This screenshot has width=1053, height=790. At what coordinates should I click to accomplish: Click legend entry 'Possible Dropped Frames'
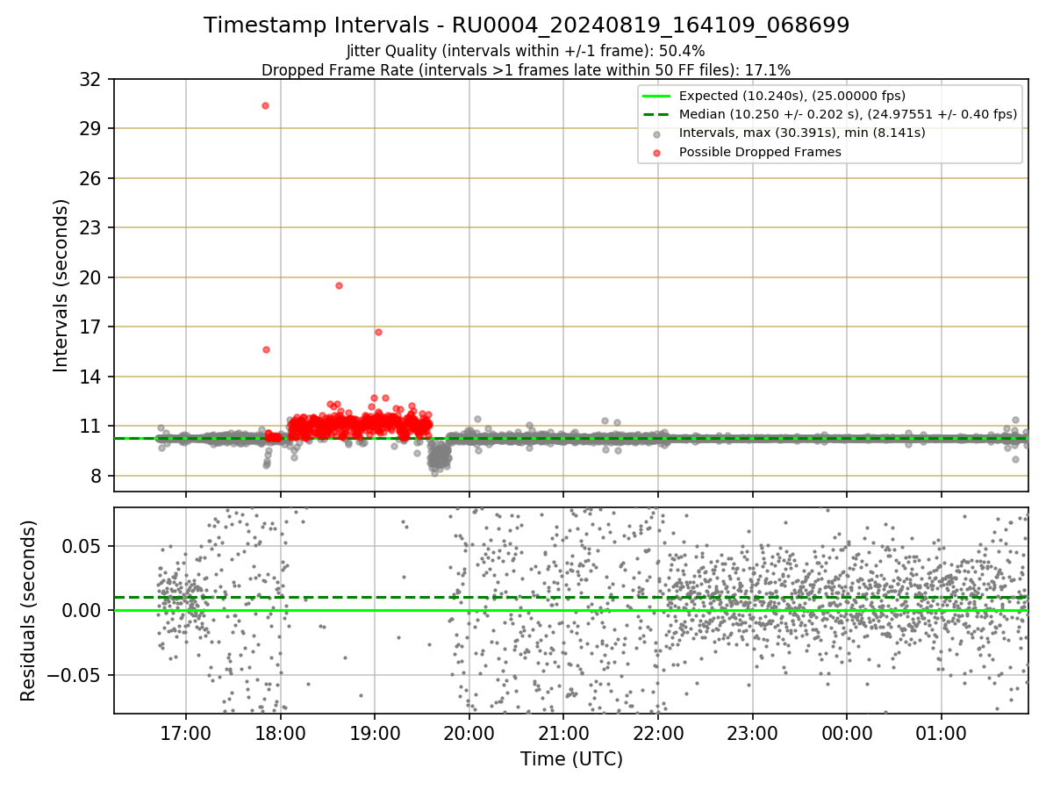(760, 152)
